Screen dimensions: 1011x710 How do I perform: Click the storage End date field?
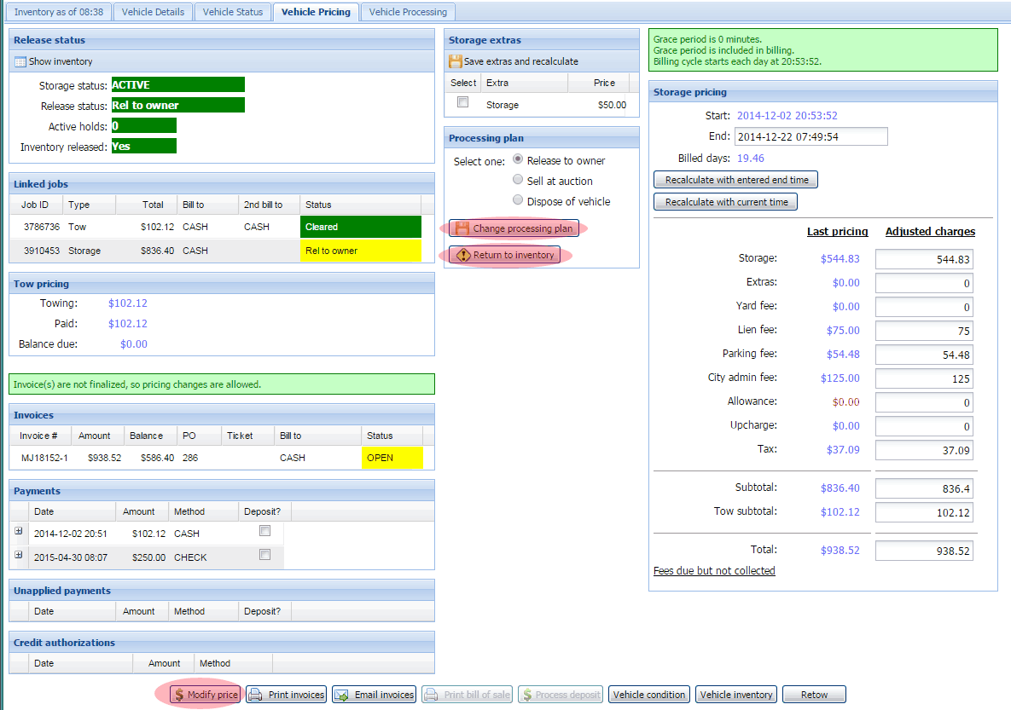tap(811, 136)
